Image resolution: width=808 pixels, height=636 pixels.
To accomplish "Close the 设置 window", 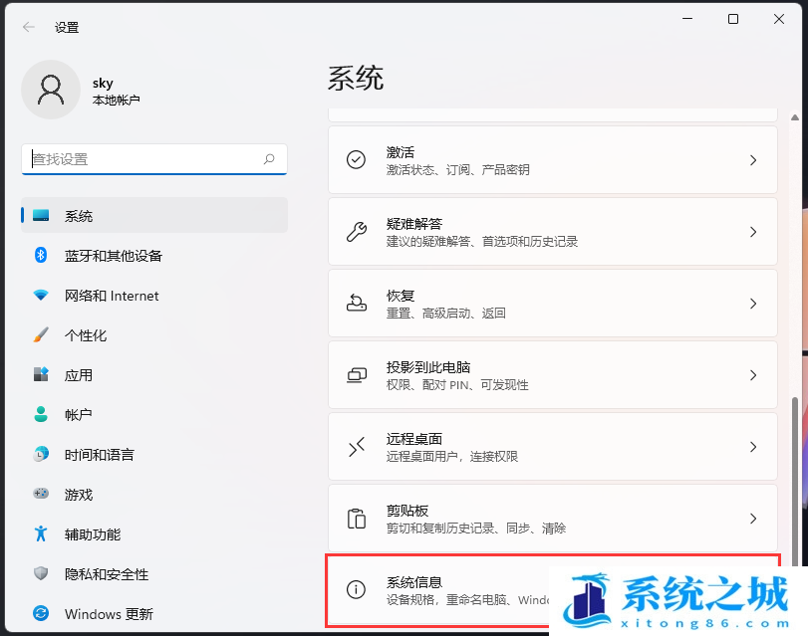I will pyautogui.click(x=779, y=19).
